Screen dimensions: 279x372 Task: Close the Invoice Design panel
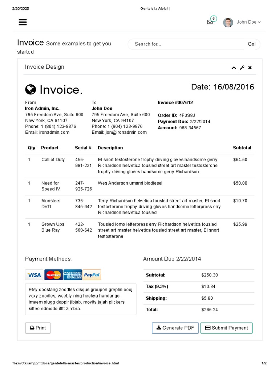click(x=250, y=68)
